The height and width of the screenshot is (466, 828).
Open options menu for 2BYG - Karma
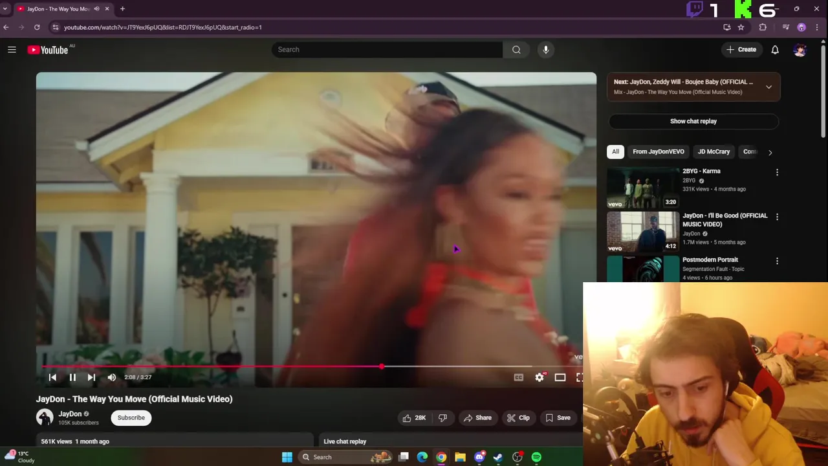(777, 173)
